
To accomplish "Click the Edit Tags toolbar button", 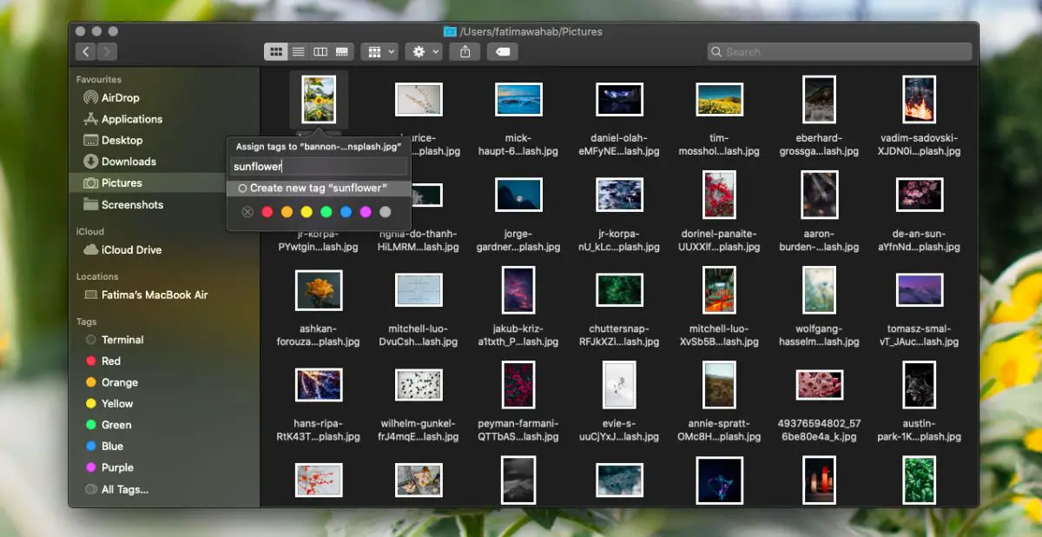I will [503, 52].
